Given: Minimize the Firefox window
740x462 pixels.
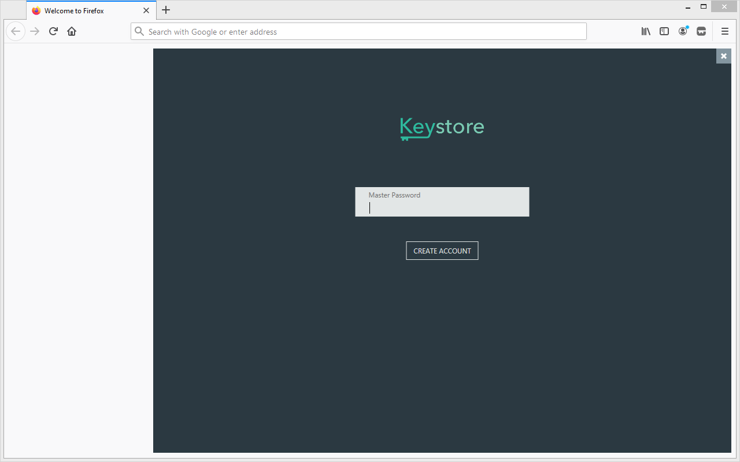Looking at the screenshot, I should [x=687, y=7].
